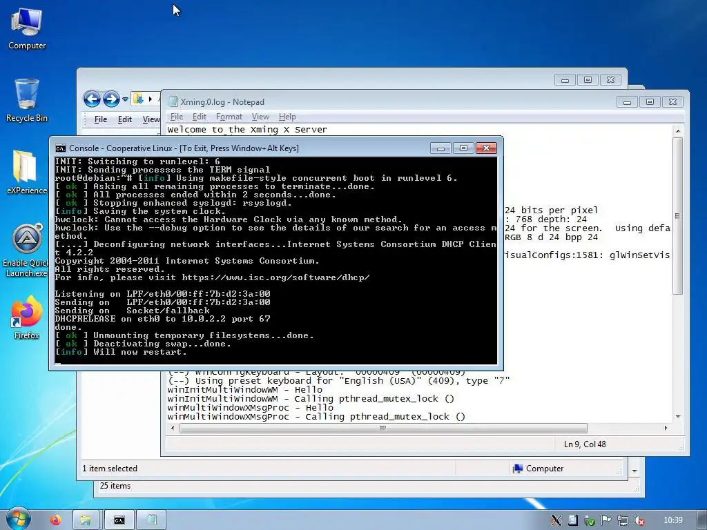707x530 pixels.
Task: Open Explorer Edit menu
Action: [125, 119]
